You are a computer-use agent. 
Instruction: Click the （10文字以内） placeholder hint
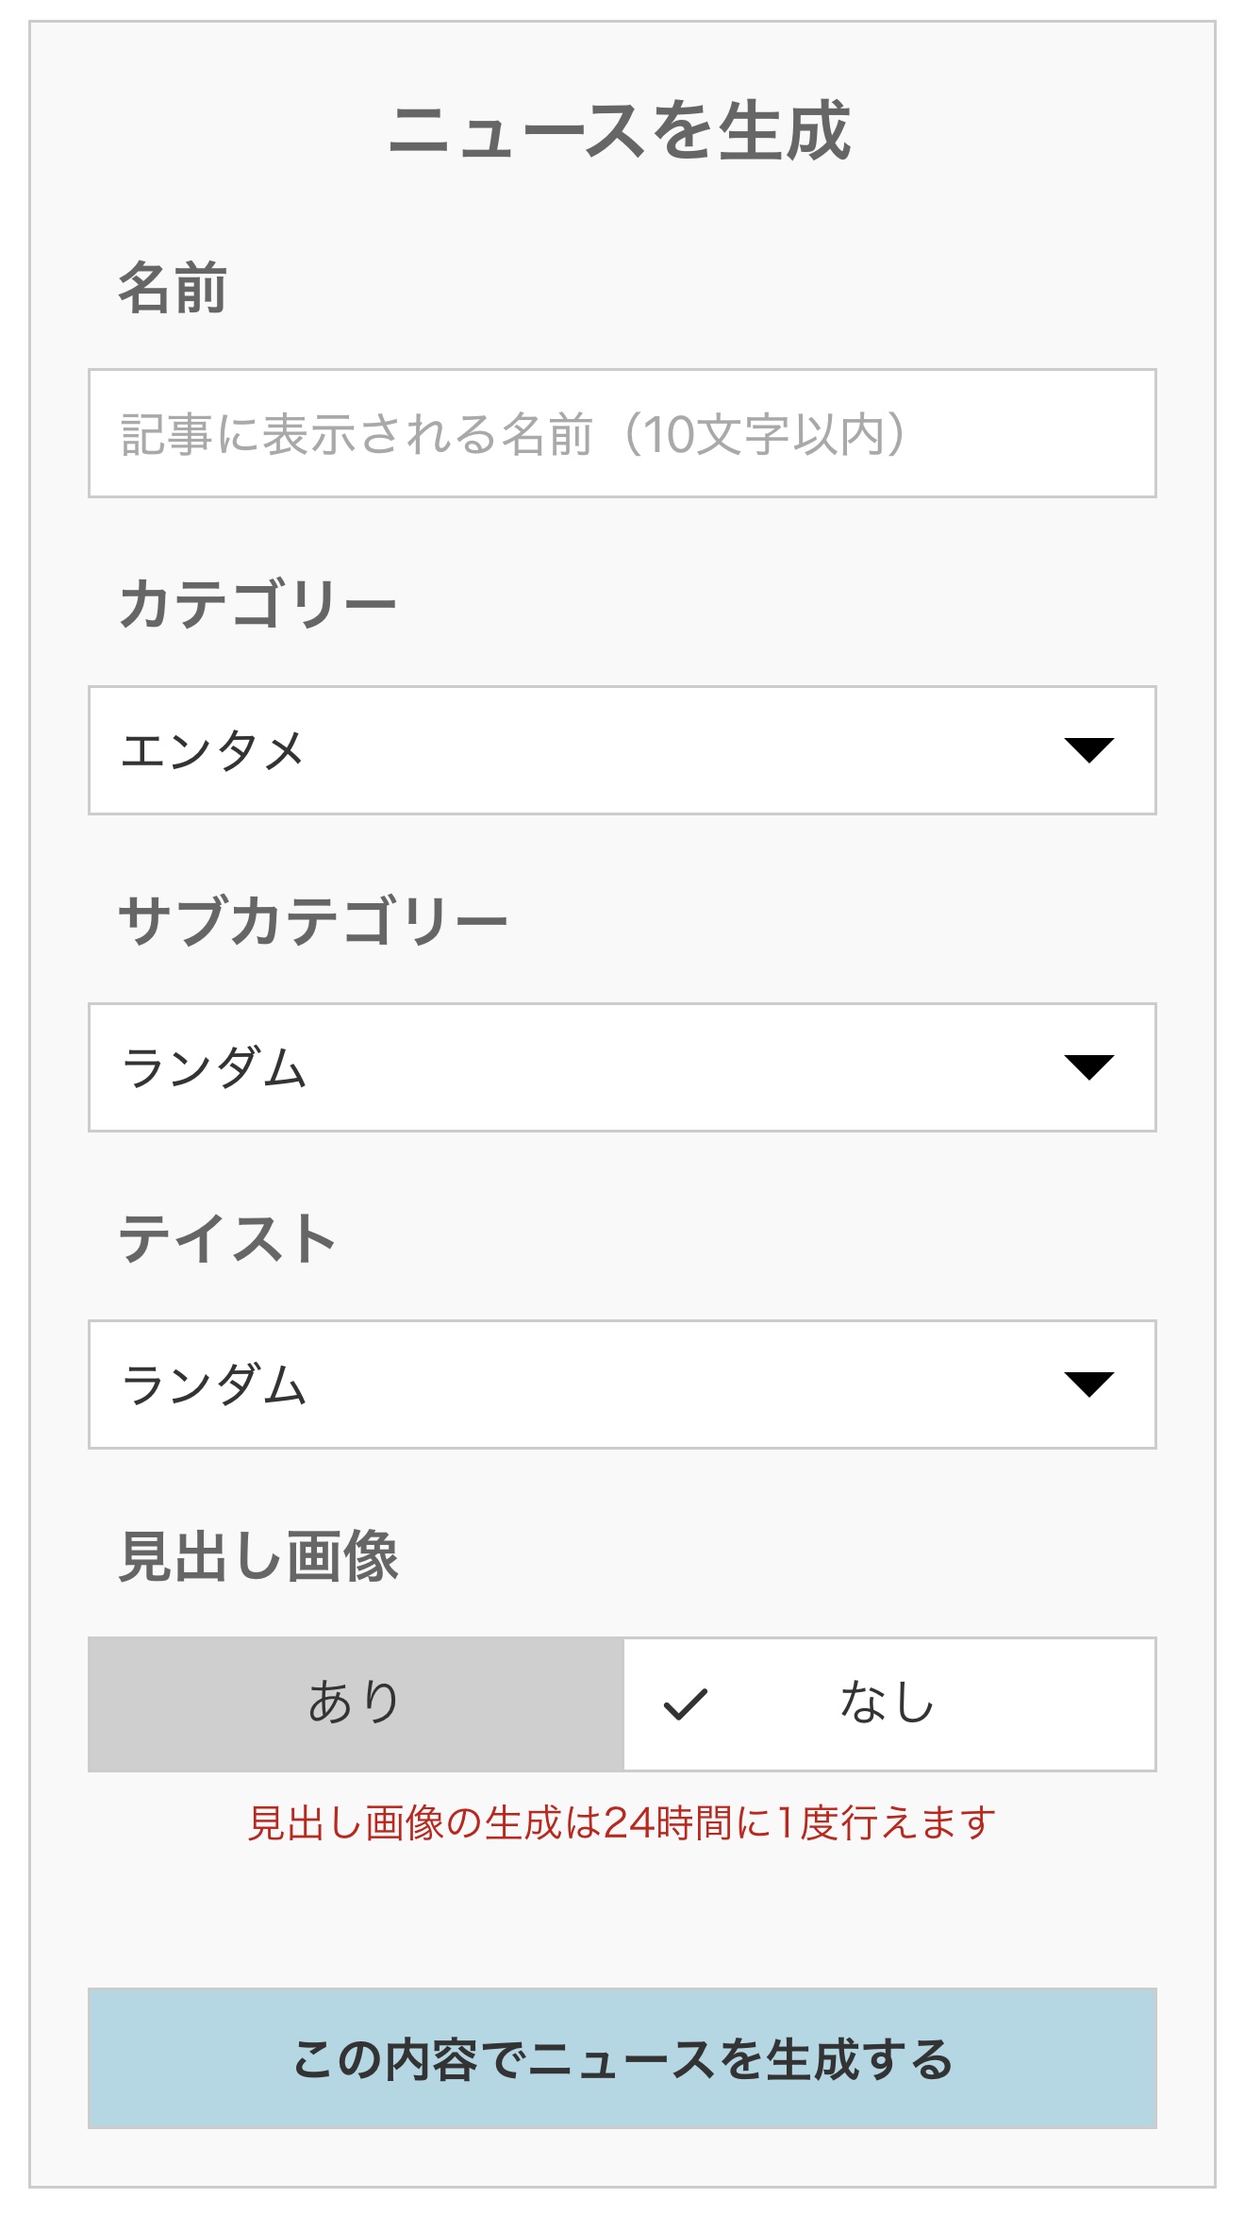pos(764,434)
